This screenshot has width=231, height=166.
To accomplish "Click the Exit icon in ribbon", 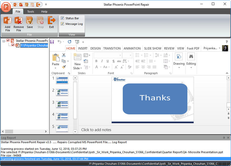I will click(51, 21).
